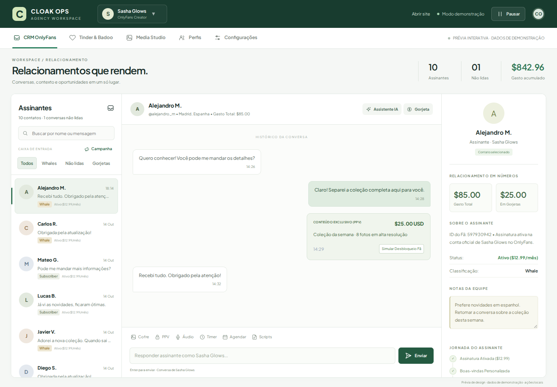This screenshot has height=387, width=557.
Task: Filter subscribers by Gorjetas
Action: pos(101,163)
